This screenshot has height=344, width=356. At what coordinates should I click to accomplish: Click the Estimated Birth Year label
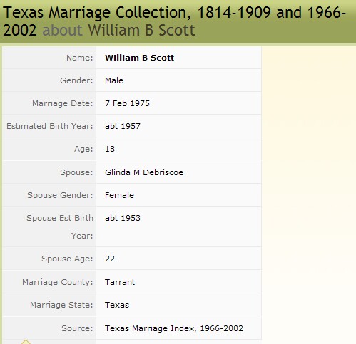pos(50,126)
